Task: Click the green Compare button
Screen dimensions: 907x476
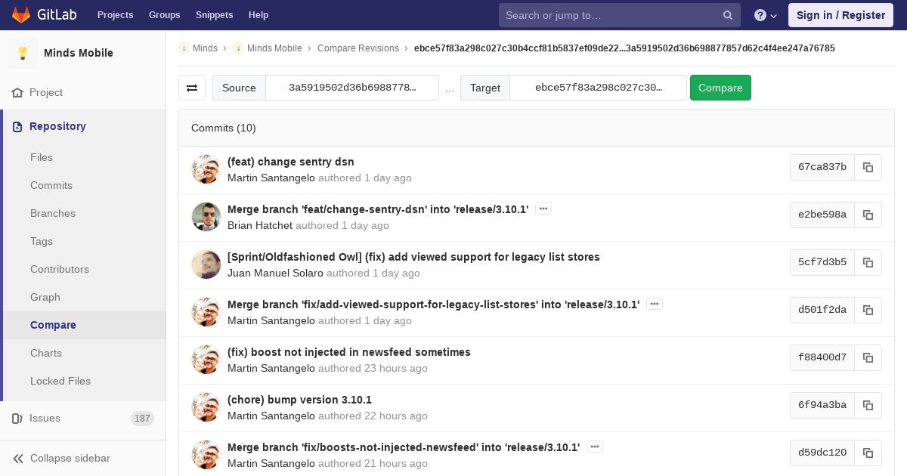Action: pos(720,88)
